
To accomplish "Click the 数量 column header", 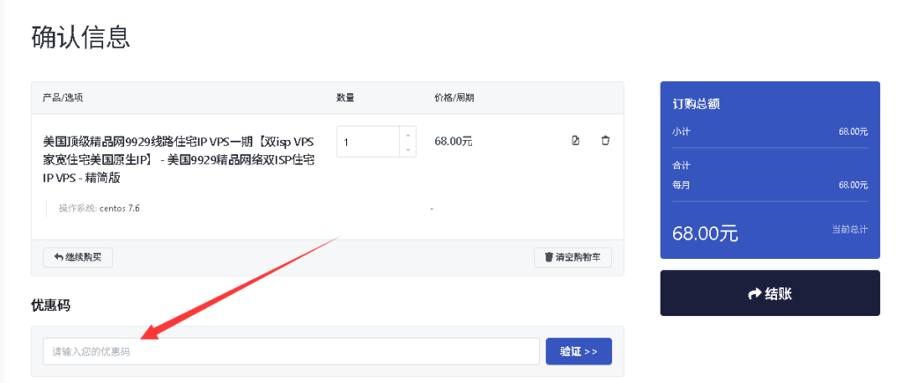I will (x=345, y=98).
